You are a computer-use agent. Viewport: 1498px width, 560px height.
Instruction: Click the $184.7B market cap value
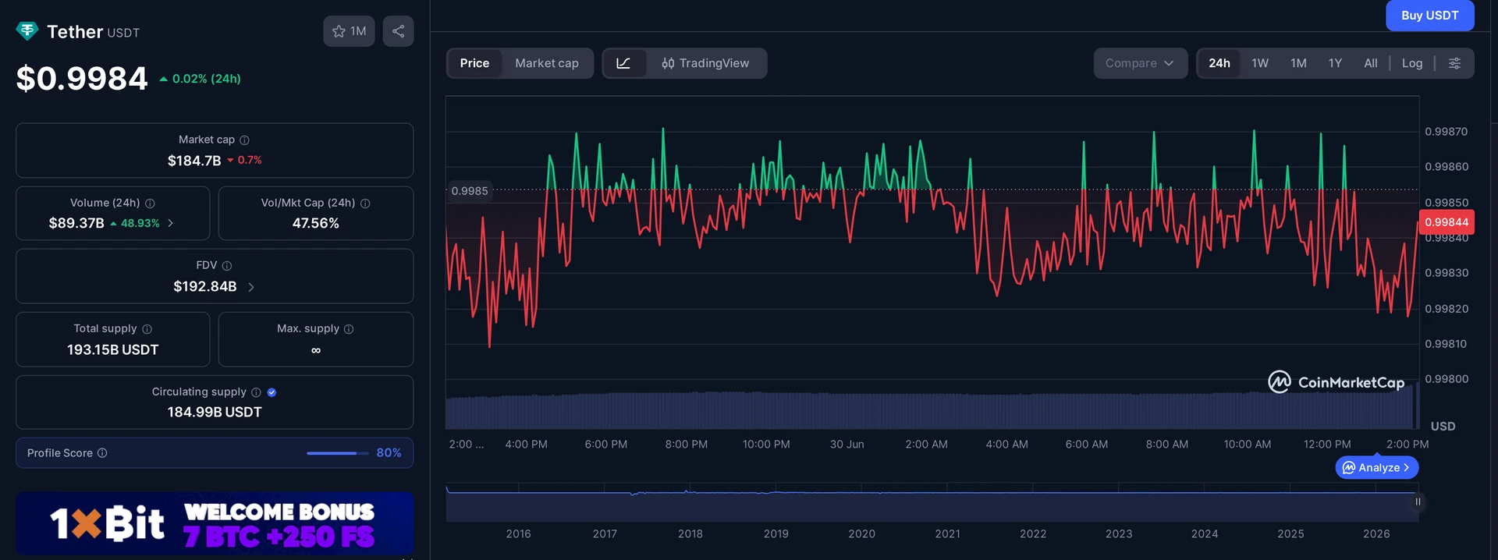[x=194, y=161]
